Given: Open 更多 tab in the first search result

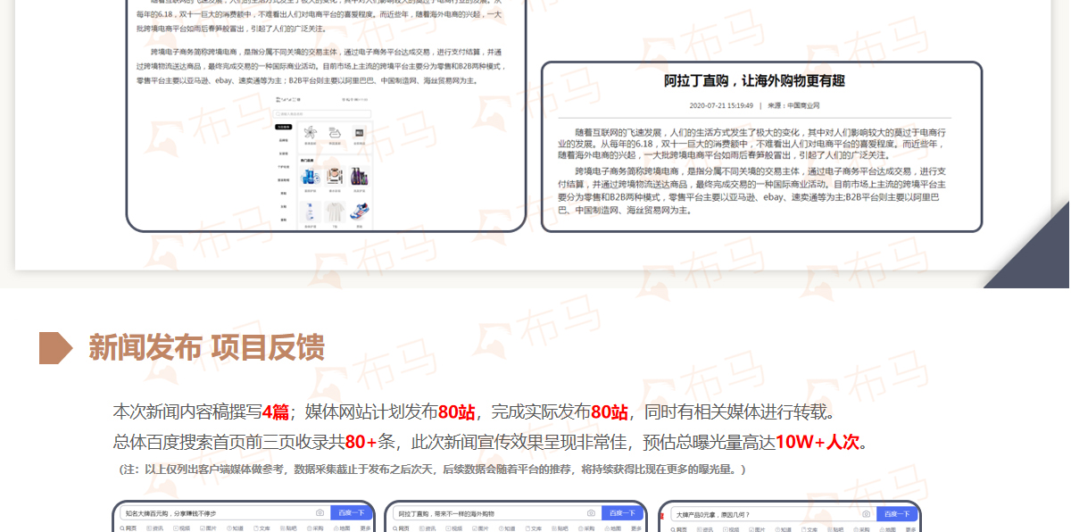Looking at the screenshot, I should (365, 528).
